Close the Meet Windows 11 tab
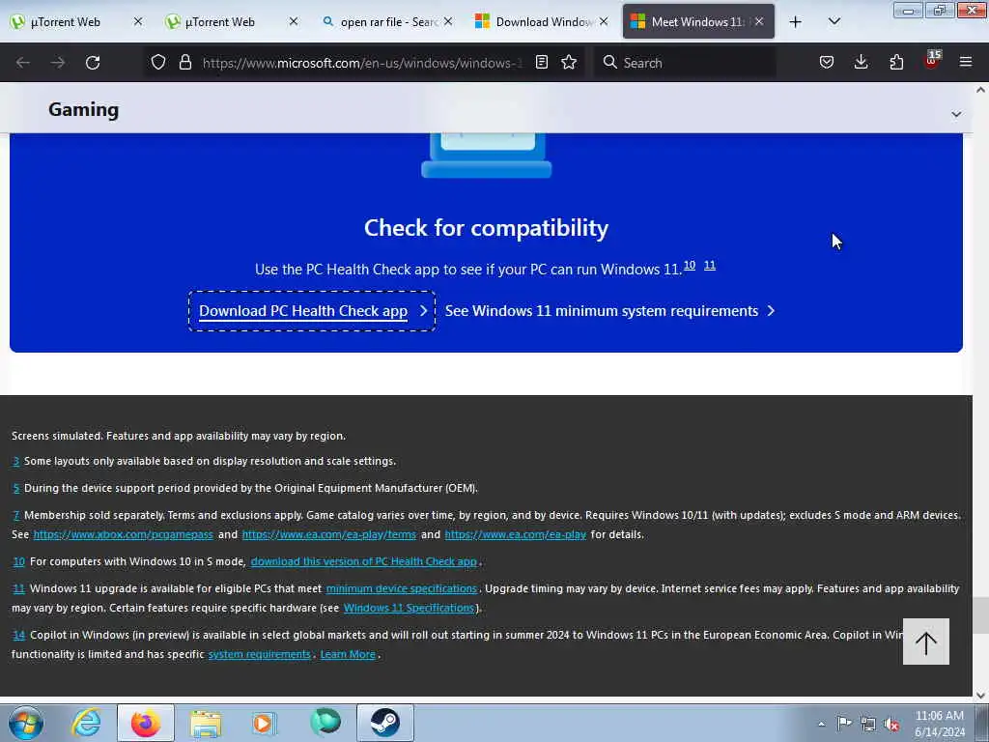This screenshot has width=989, height=742. coord(759,21)
